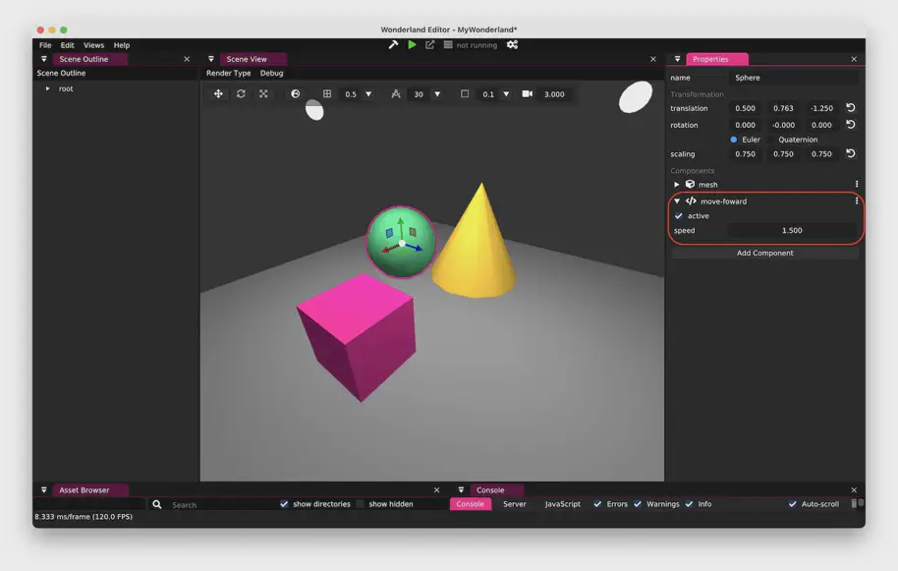Click the green Play button in top toolbar
This screenshot has height=571, width=898.
click(412, 44)
